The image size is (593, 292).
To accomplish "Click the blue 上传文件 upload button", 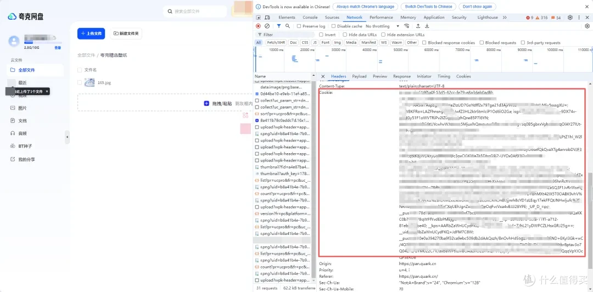I will coord(91,33).
